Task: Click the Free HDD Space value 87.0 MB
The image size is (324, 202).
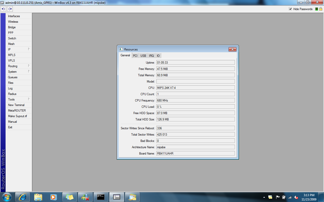Action: point(195,113)
